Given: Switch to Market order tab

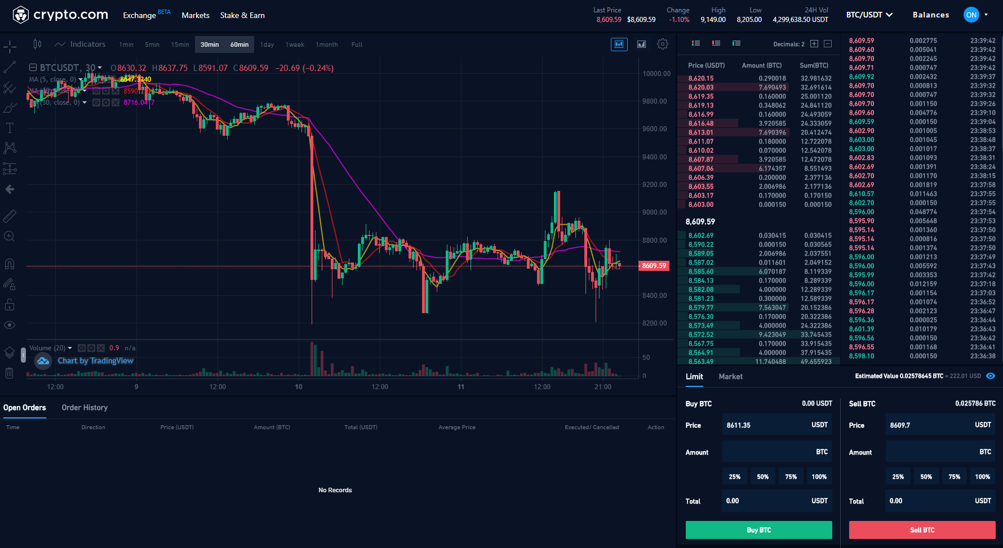Looking at the screenshot, I should (x=731, y=377).
